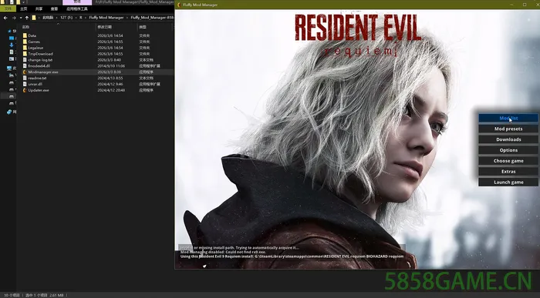This screenshot has height=298, width=540.
Task: Click the Fluffy Mod Manager title bar icon
Action: pos(179,5)
